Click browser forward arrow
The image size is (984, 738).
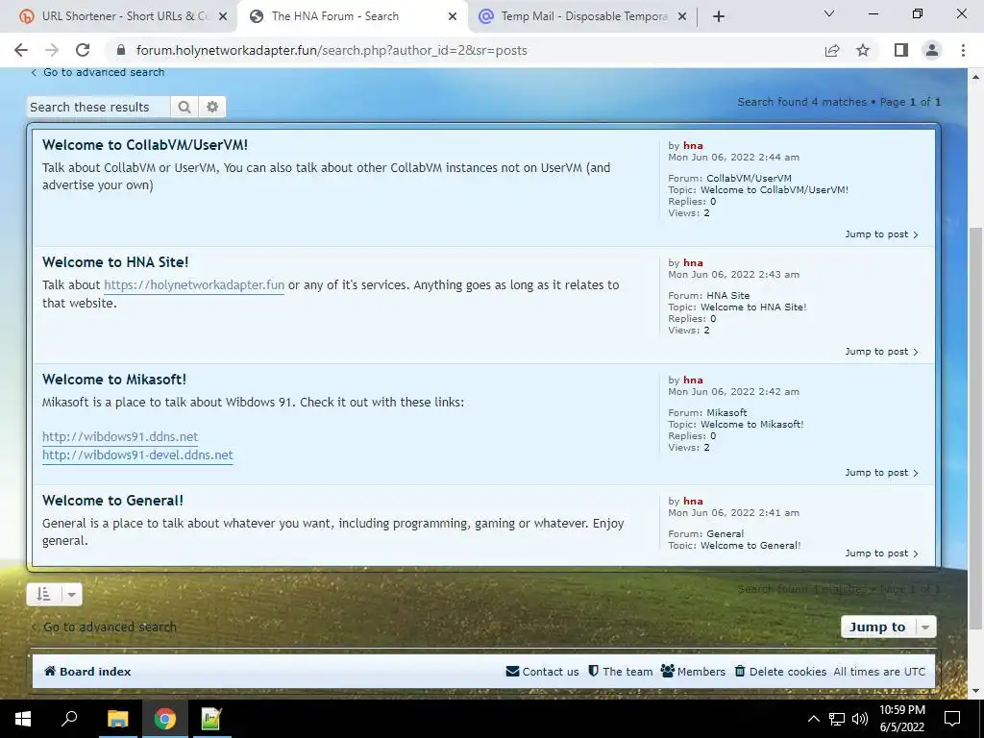tap(52, 50)
